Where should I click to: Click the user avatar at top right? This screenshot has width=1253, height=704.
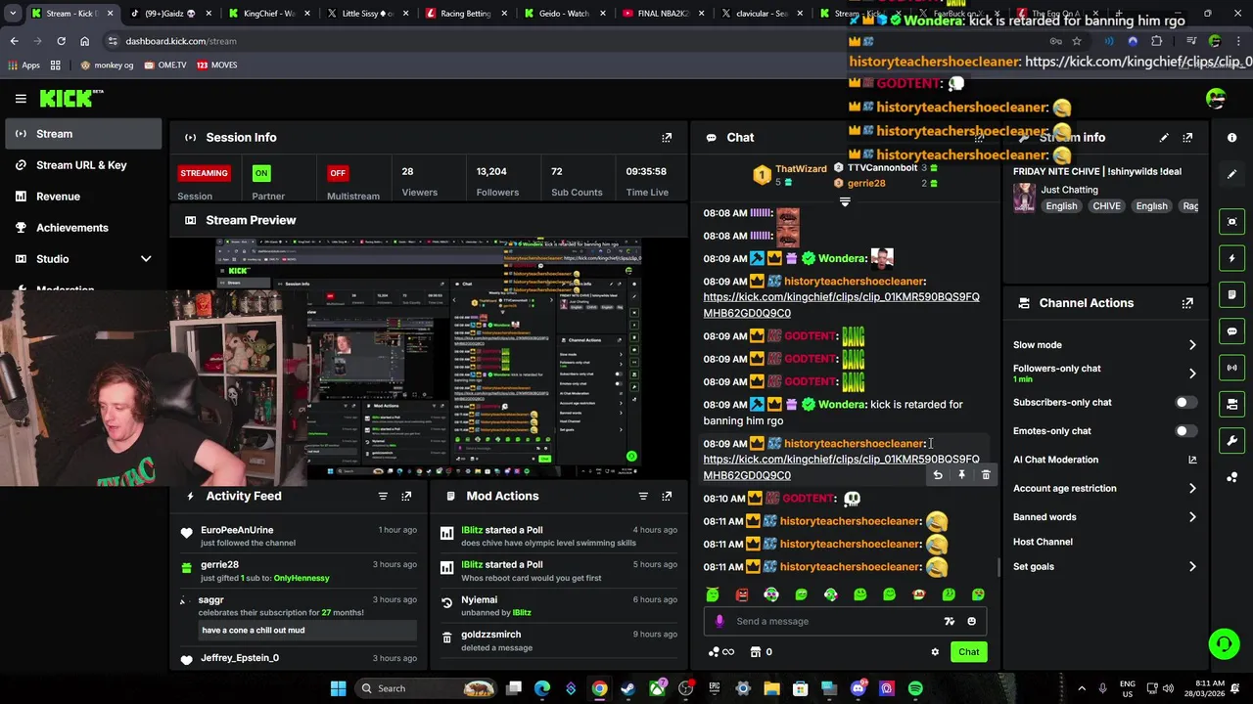pos(1216,98)
